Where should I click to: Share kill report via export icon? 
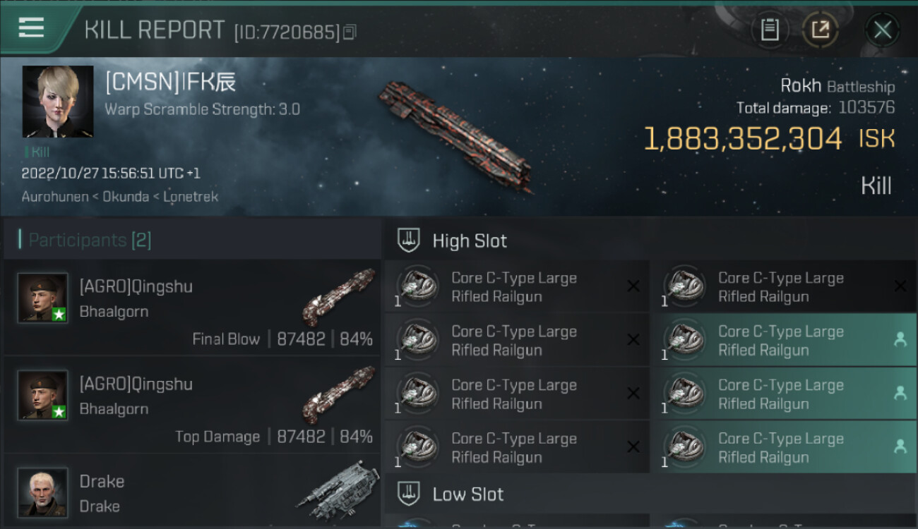[x=821, y=30]
